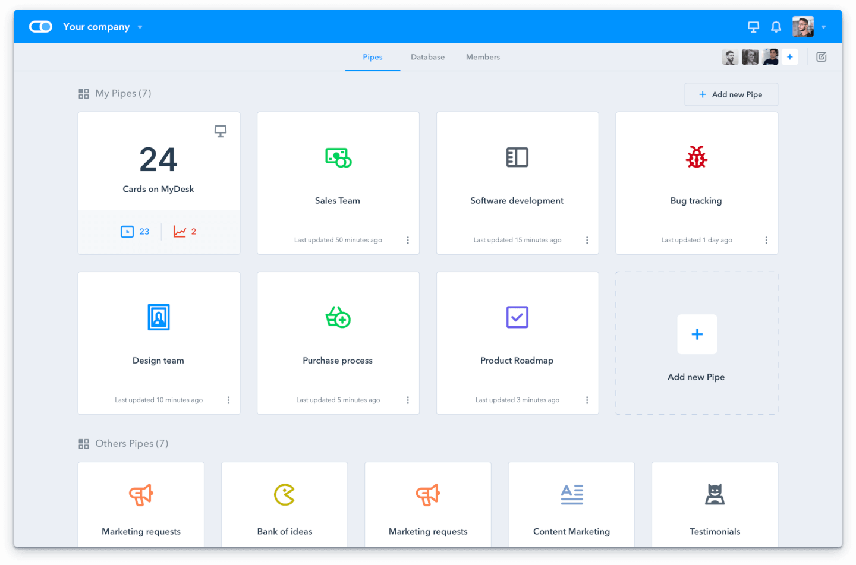Click Add new Pipe label in dashed card
Viewport: 856px width, 565px height.
click(696, 377)
